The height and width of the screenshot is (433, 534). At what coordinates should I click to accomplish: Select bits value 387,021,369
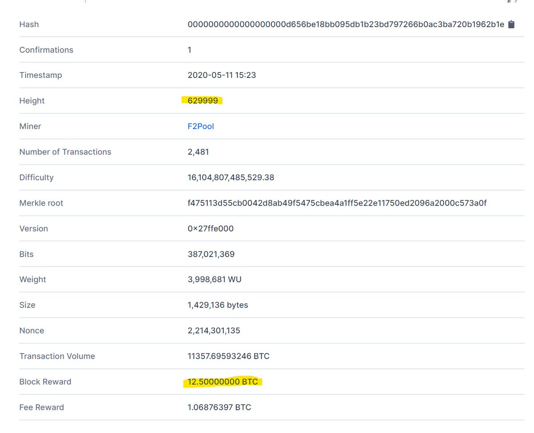click(211, 254)
